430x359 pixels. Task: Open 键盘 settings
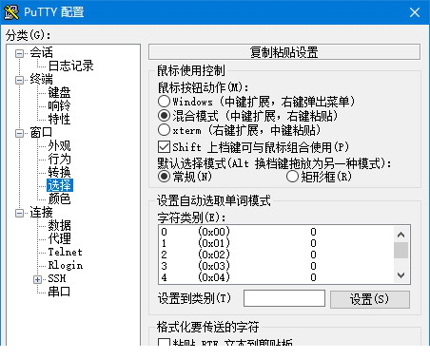pos(59,92)
